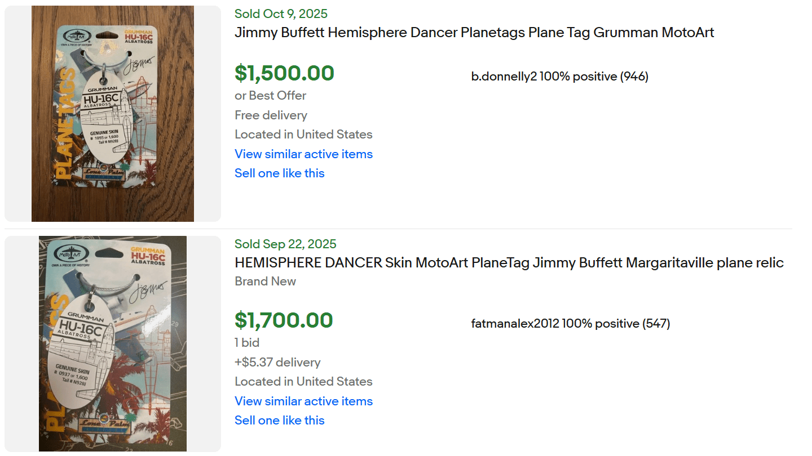Click the 'Free delivery' text
The height and width of the screenshot is (456, 812).
[271, 115]
